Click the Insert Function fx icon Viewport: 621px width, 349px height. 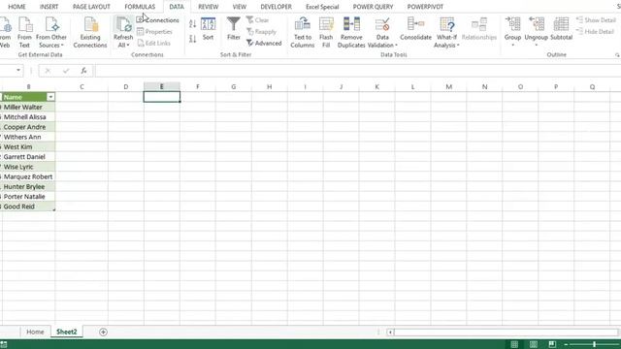pyautogui.click(x=83, y=71)
